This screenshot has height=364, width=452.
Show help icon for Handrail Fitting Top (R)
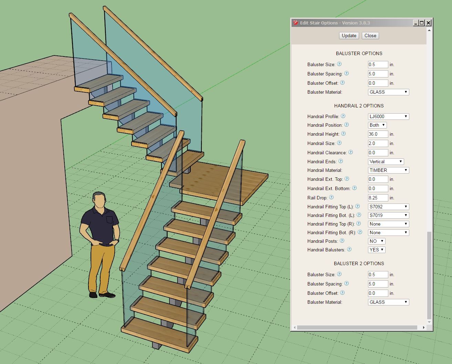coord(358,223)
